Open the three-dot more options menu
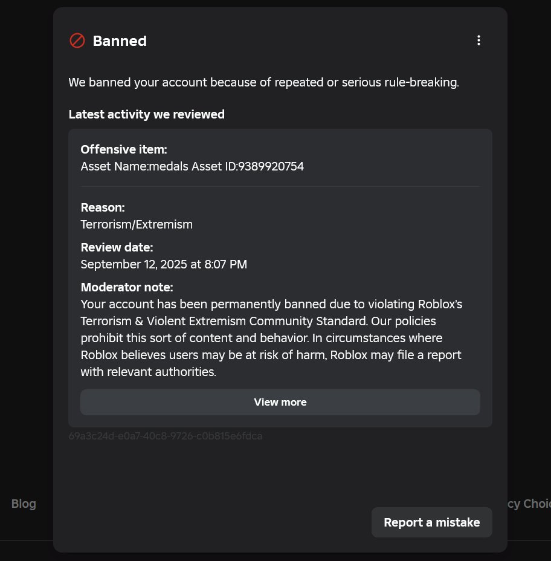Viewport: 551px width, 561px height. point(478,41)
